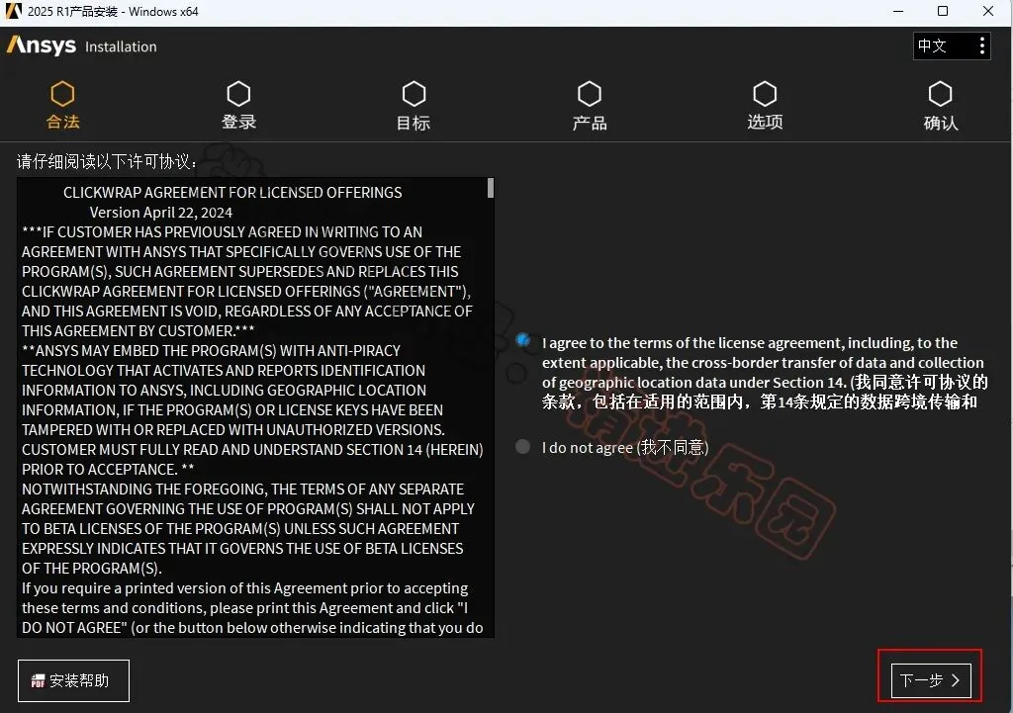This screenshot has height=713, width=1013.
Task: Open the three-dot menu beside 中文
Action: pyautogui.click(x=982, y=45)
